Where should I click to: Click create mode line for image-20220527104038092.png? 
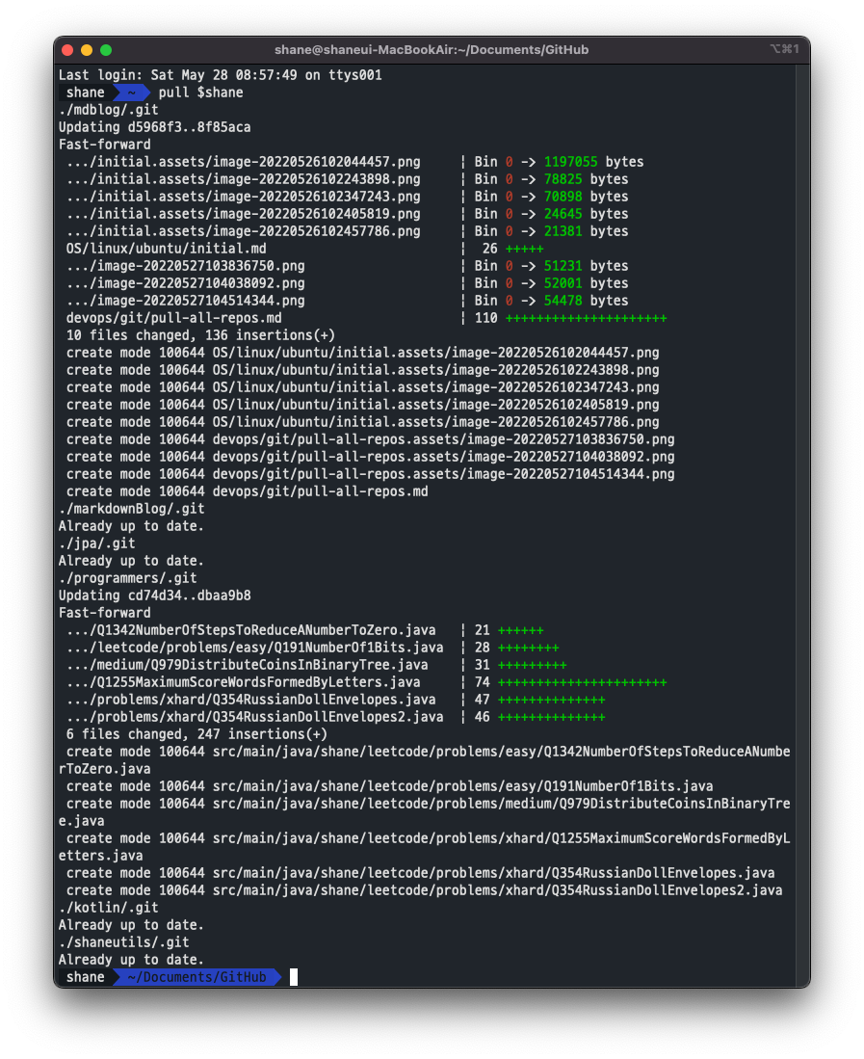371,458
